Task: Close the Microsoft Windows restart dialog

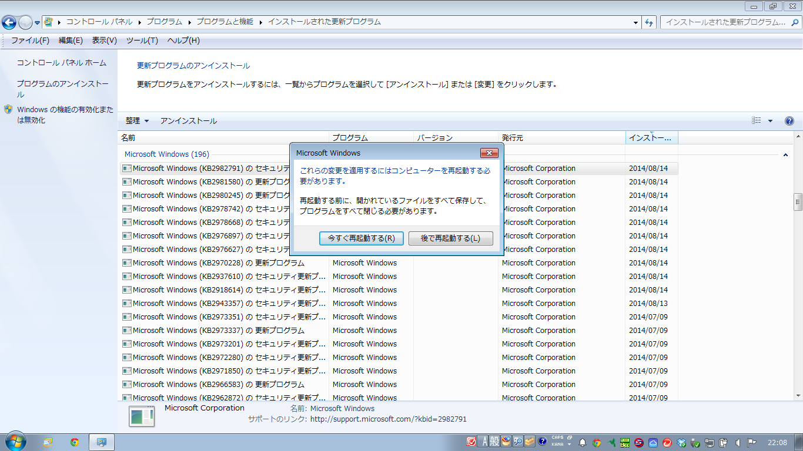Action: tap(489, 153)
